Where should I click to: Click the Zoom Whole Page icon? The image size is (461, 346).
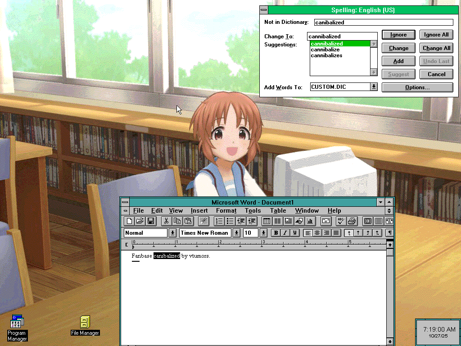pyautogui.click(x=367, y=221)
